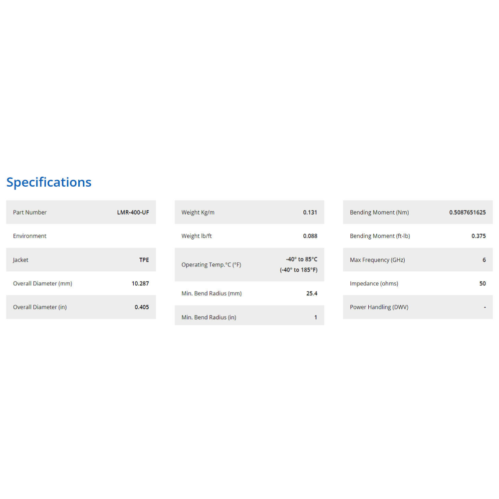Click the Environment row label
Viewport: 499px width, 499px height.
(x=30, y=236)
